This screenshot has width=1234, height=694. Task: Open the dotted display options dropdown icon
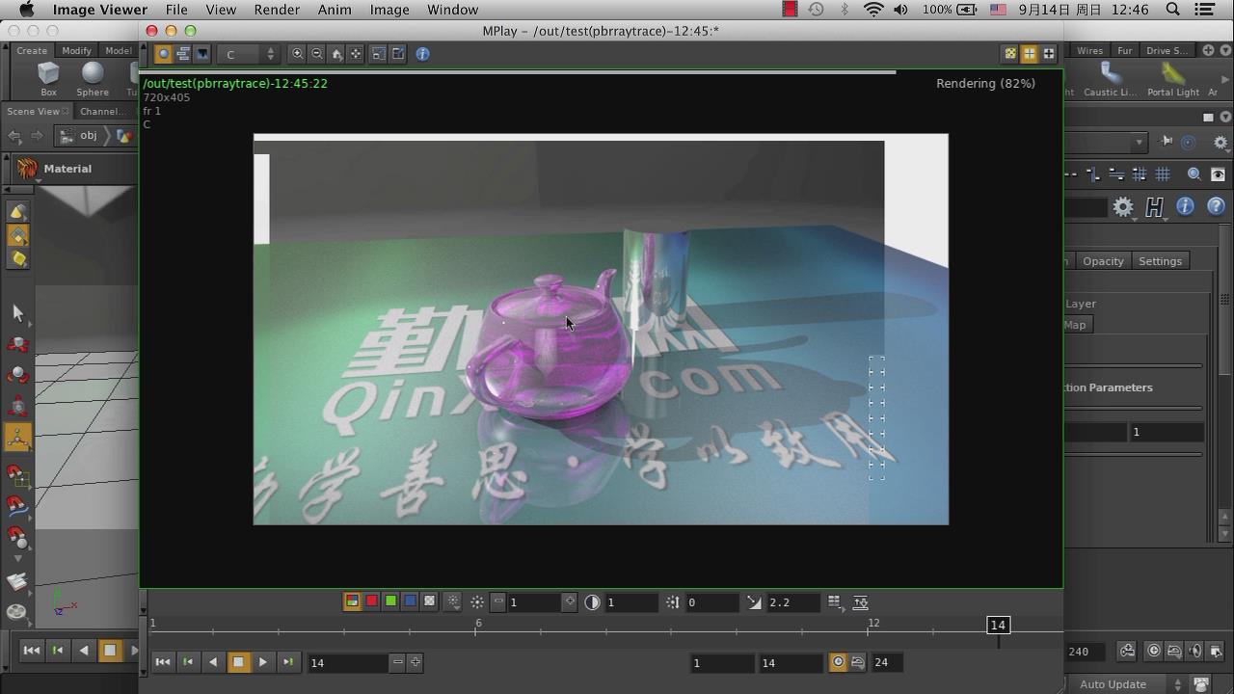[x=453, y=601]
